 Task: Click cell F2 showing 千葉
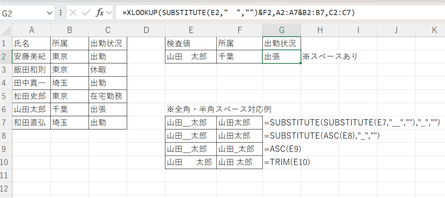click(x=239, y=57)
